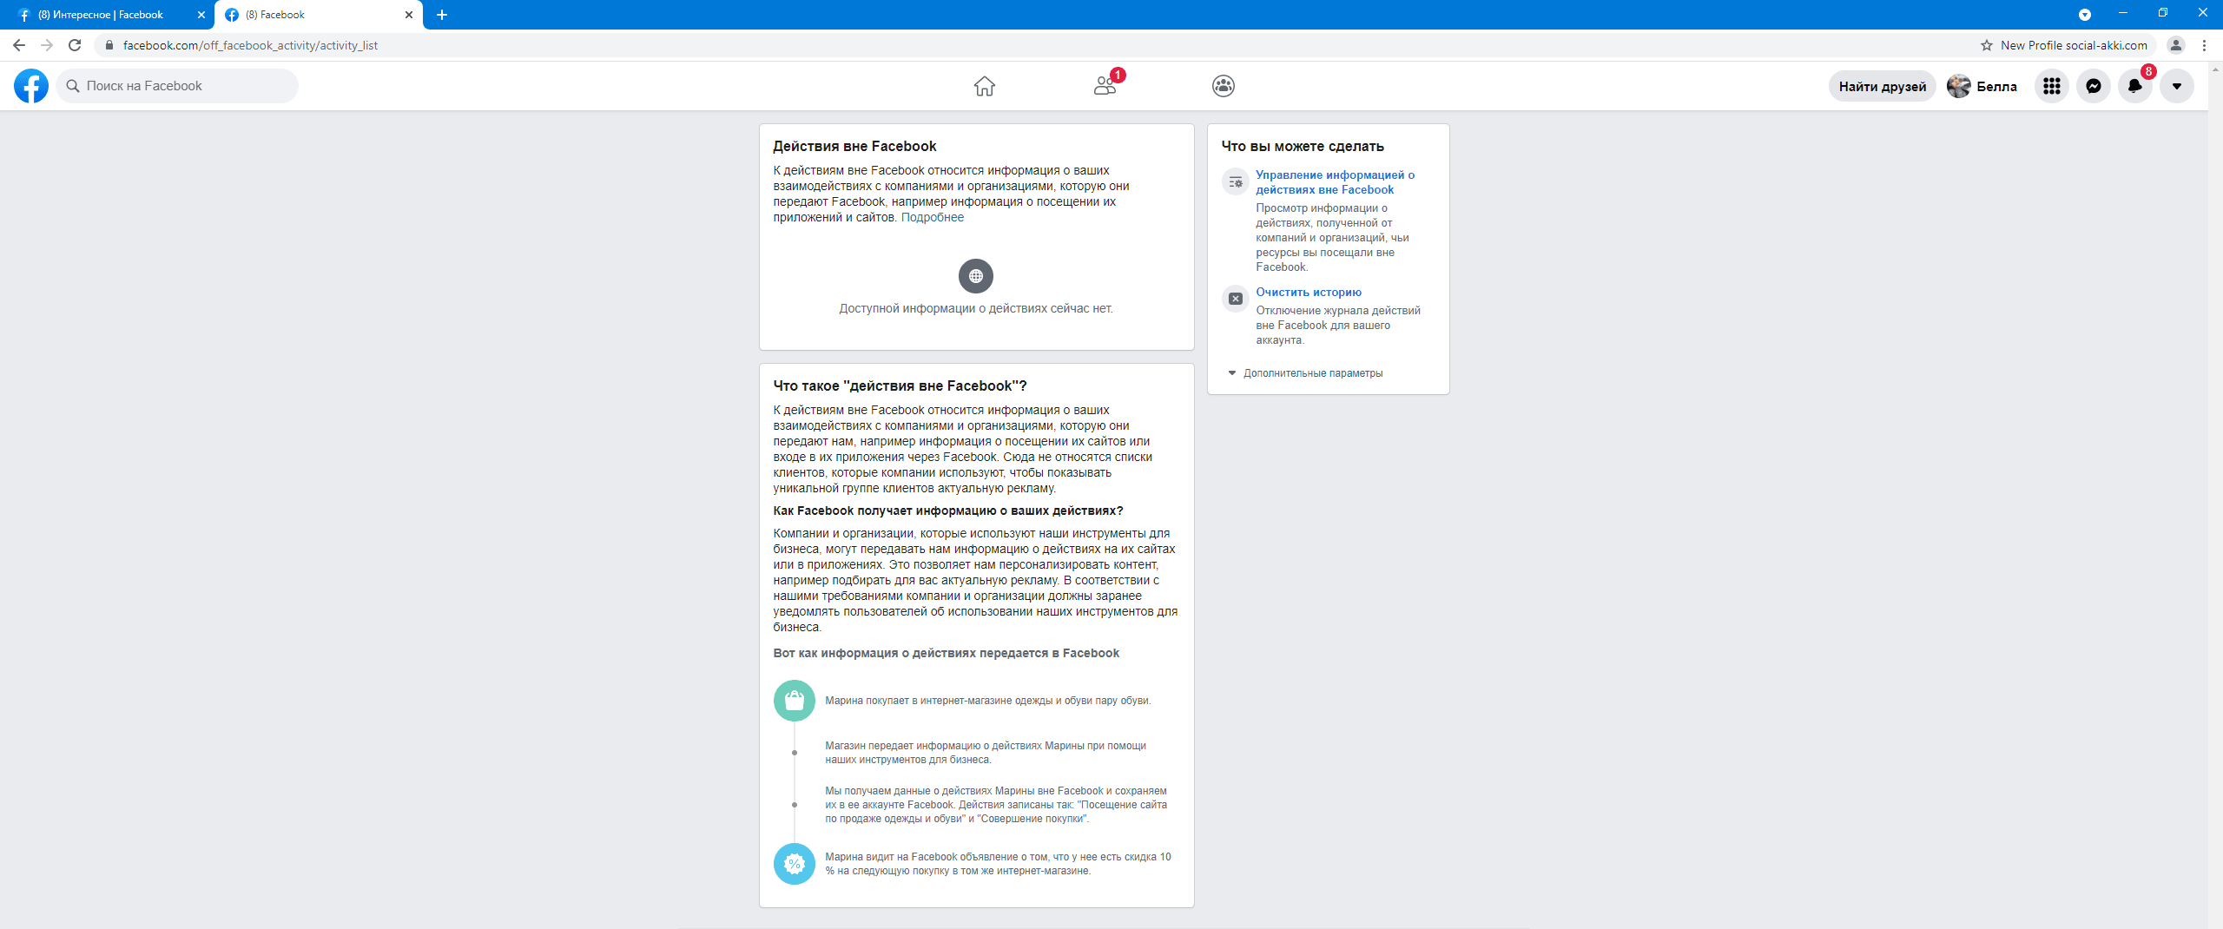Image resolution: width=2223 pixels, height=929 pixels.
Task: Click the manage information list-settings icon
Action: [x=1236, y=182]
